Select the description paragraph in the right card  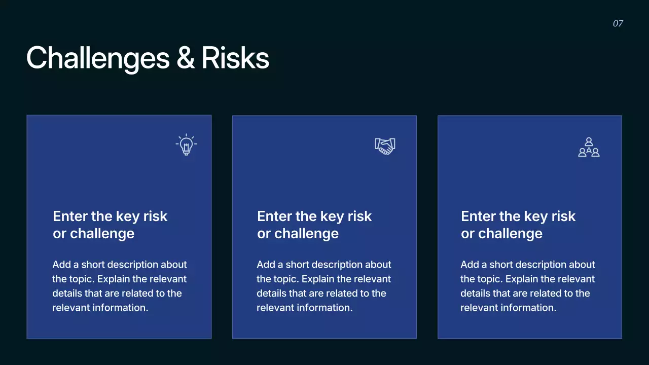[x=527, y=286]
